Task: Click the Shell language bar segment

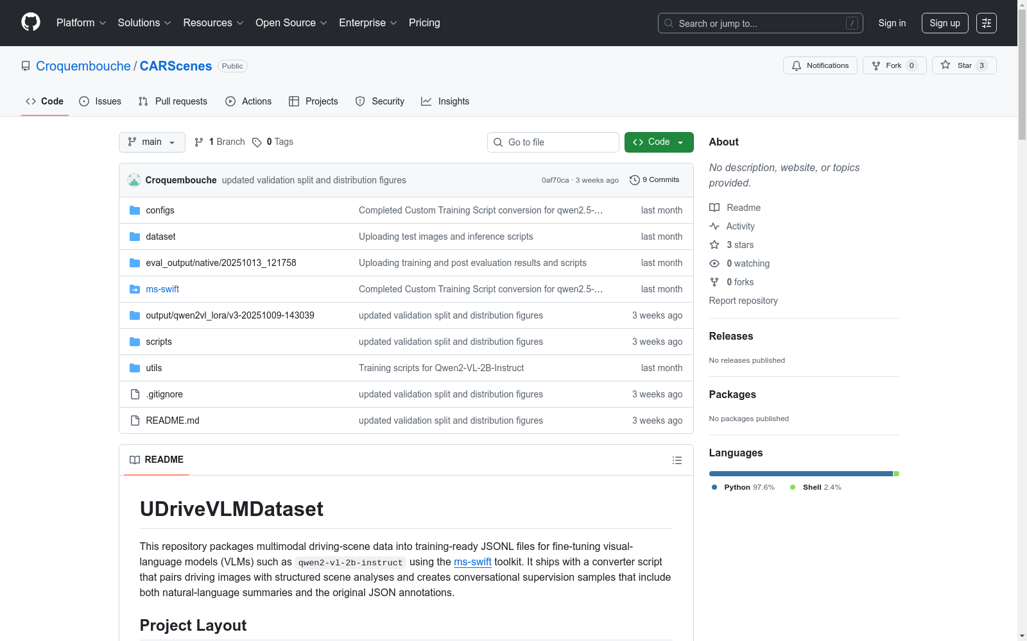Action: [x=897, y=474]
